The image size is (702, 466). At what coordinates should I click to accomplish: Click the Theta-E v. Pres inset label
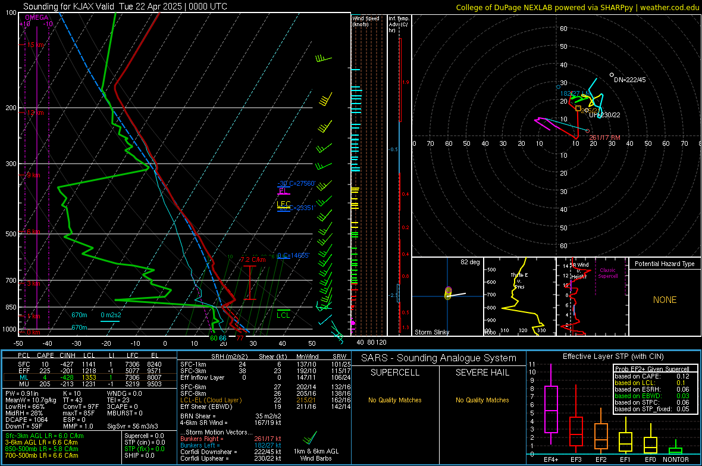[519, 280]
